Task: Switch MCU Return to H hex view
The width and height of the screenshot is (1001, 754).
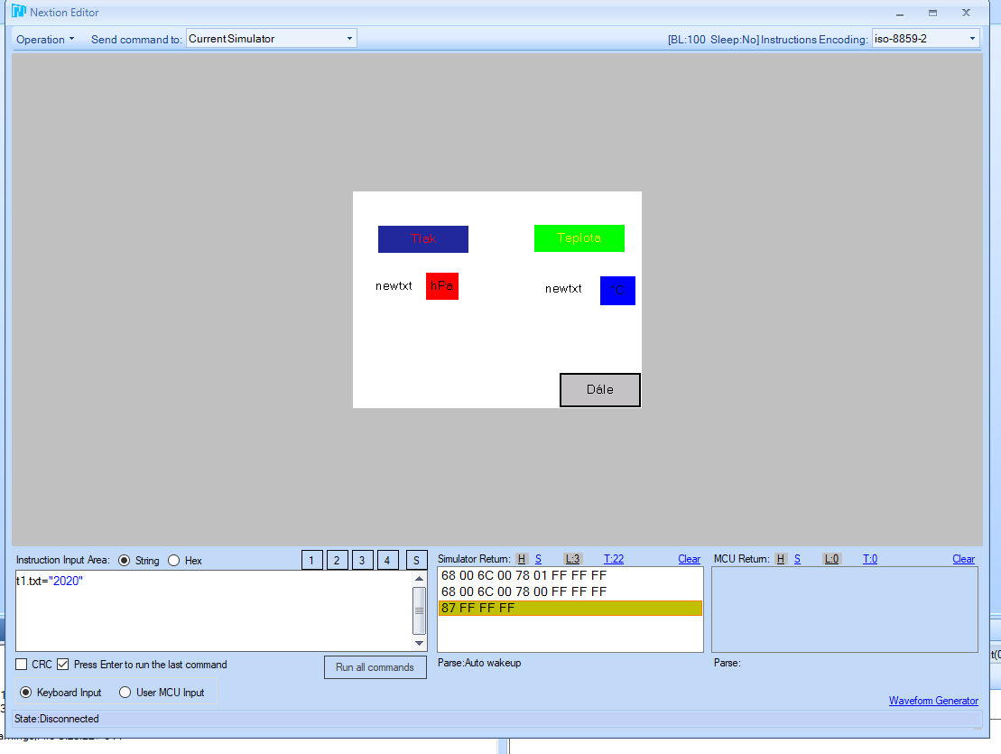Action: (x=782, y=559)
